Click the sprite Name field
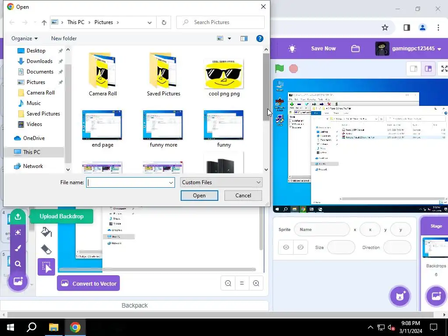 click(x=322, y=229)
